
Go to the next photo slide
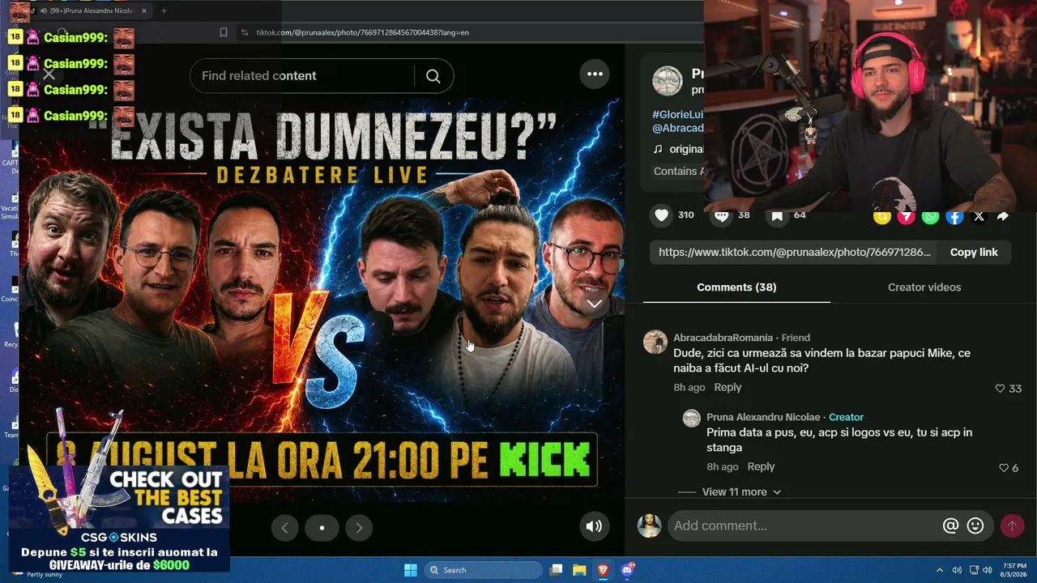pos(359,528)
